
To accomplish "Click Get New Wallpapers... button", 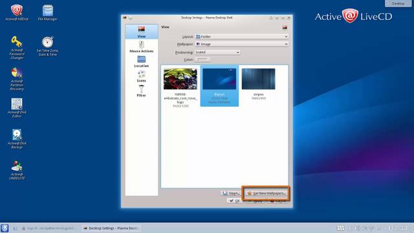I will pyautogui.click(x=267, y=194).
